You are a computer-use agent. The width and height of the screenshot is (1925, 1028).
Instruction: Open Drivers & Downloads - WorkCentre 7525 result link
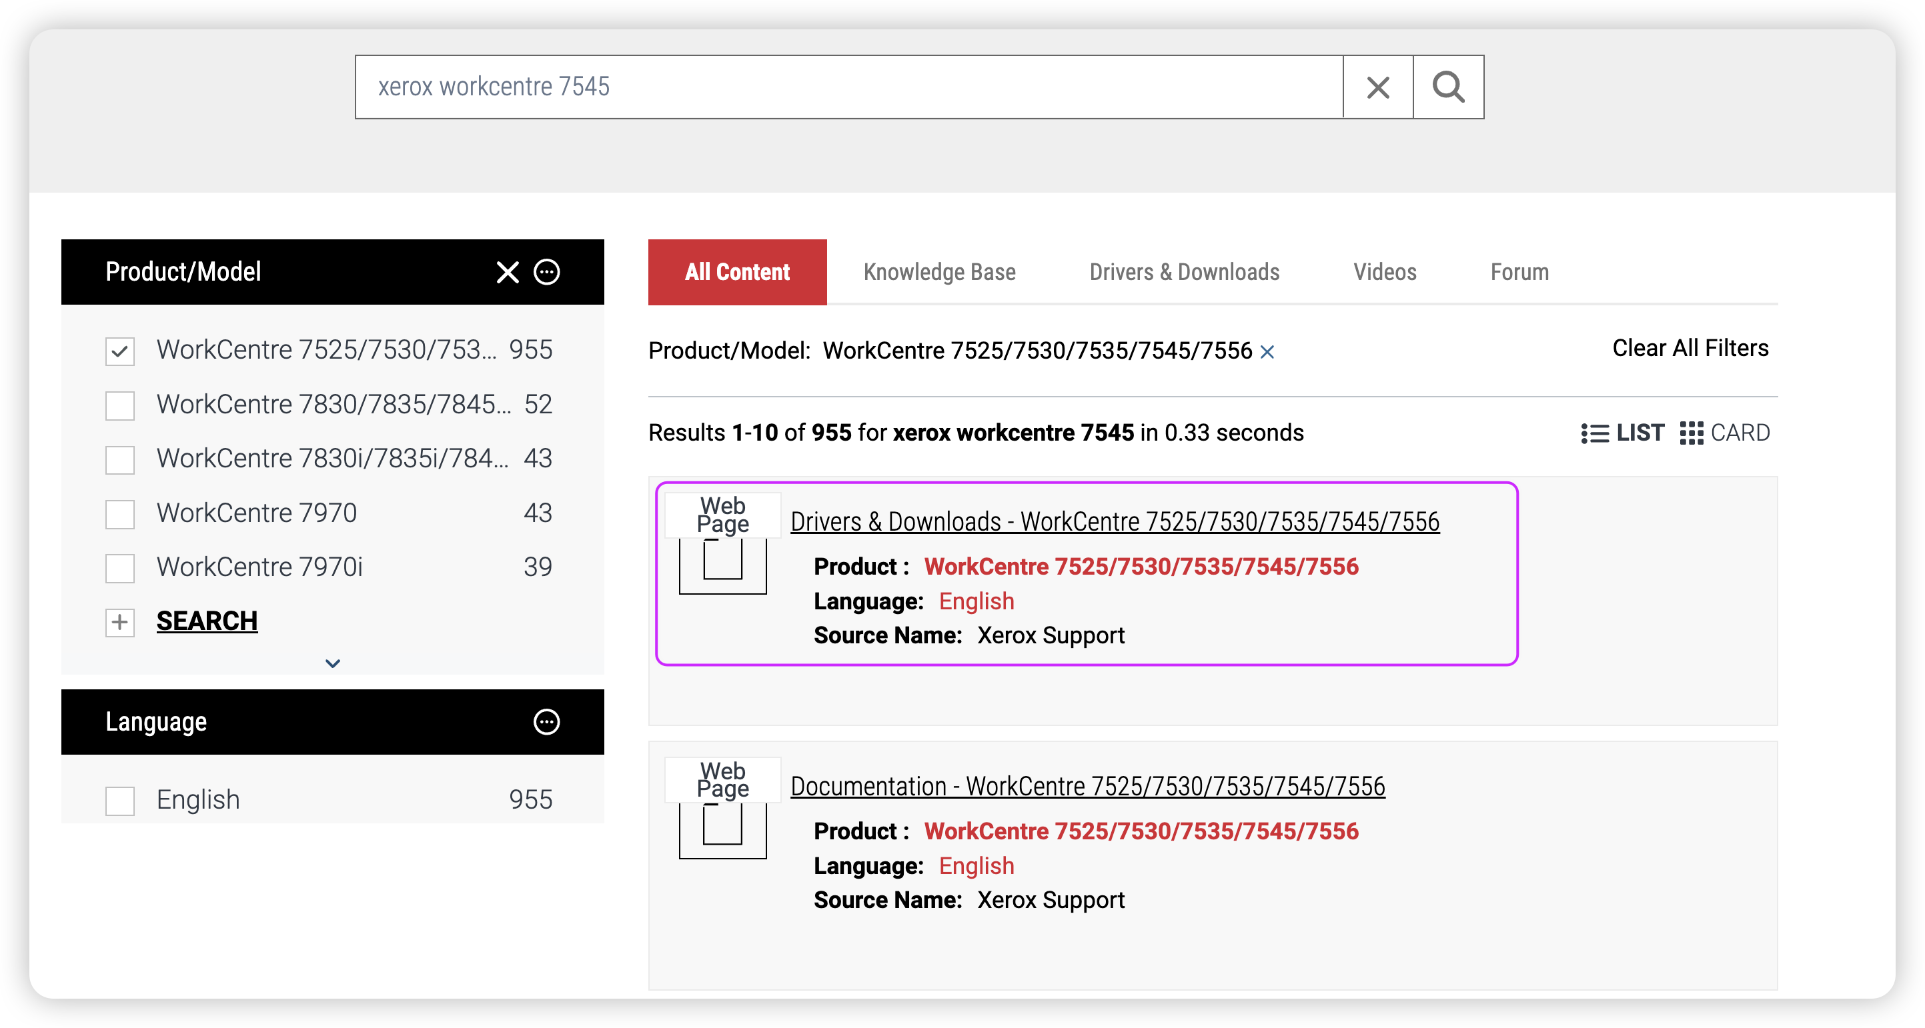coord(1114,521)
